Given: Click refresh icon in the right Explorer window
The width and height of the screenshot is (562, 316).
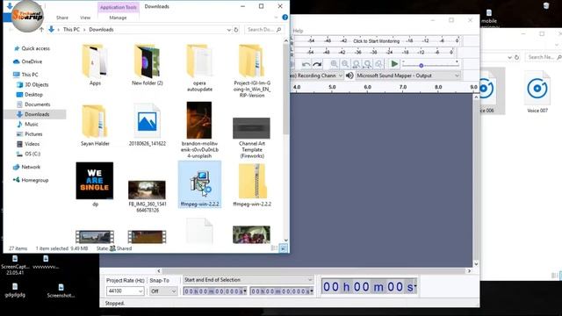Looking at the screenshot, I should tap(516, 57).
